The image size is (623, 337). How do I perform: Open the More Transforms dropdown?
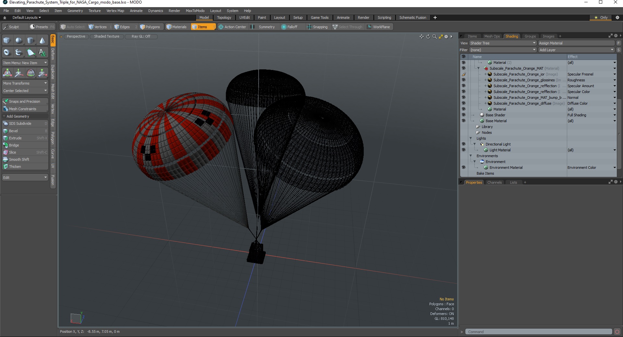coord(25,83)
